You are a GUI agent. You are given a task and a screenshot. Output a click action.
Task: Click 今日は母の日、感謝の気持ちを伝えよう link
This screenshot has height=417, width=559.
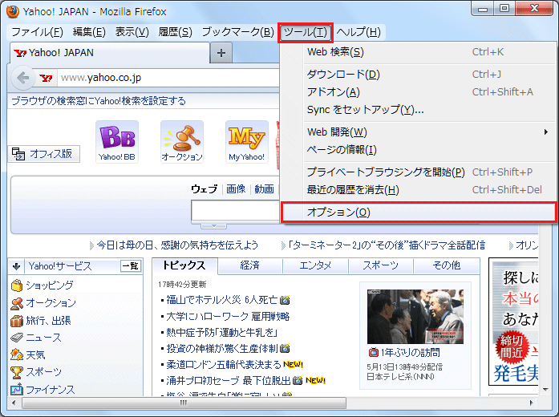177,245
